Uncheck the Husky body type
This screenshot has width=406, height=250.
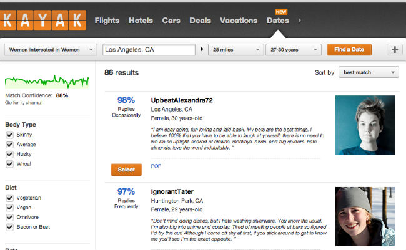[x=9, y=155]
